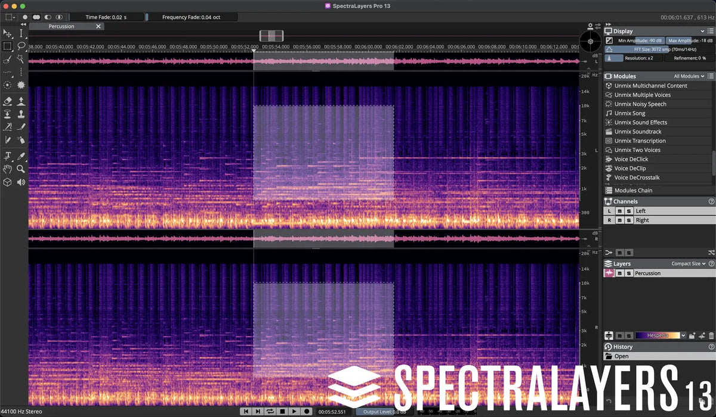Set selection mode to add (double circle)
716x417 pixels.
pyautogui.click(x=36, y=17)
